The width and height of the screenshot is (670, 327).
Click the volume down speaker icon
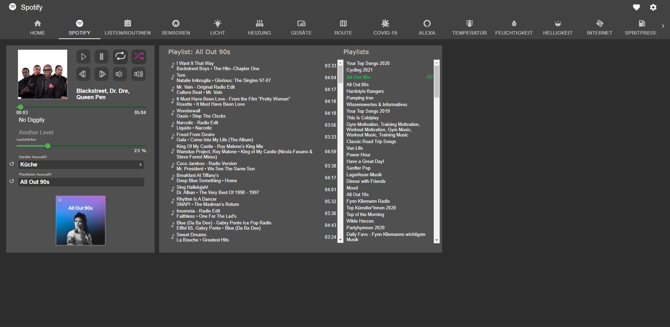(x=120, y=74)
